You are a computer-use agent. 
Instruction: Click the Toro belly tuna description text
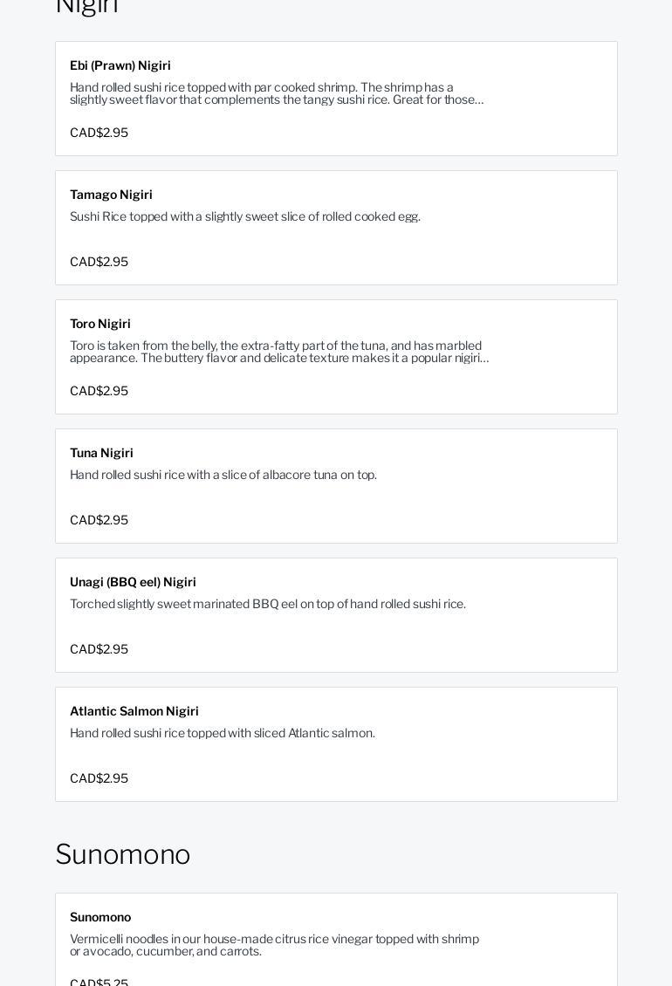point(278,352)
